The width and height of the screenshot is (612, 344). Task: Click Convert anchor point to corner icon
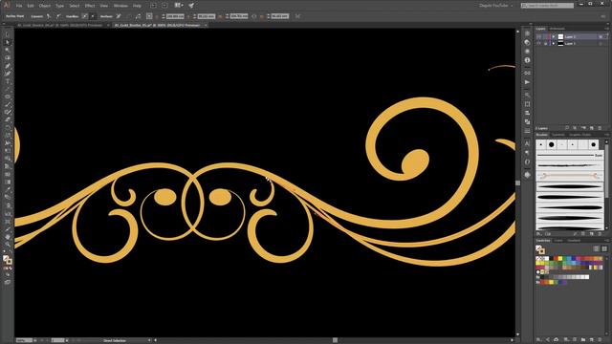49,16
